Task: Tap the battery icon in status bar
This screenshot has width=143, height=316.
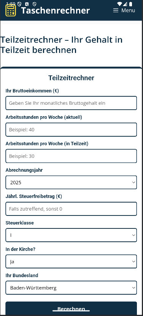Action: [x=131, y=4]
